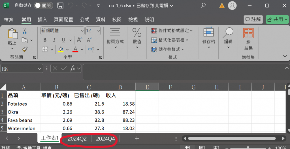Screen dimensions: 290x149
Task: Toggle Underline formatting
Action: [x=64, y=40]
